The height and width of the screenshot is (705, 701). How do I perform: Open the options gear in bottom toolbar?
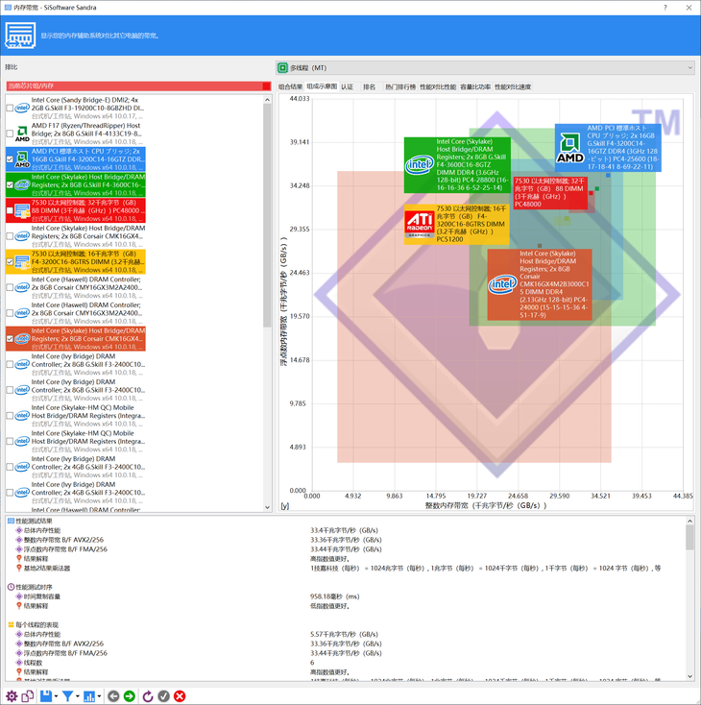tap(12, 696)
